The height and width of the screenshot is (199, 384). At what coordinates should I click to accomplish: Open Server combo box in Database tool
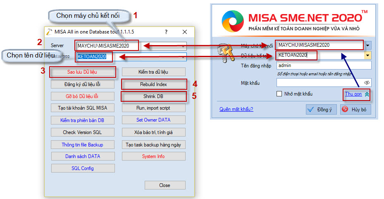tap(131, 46)
